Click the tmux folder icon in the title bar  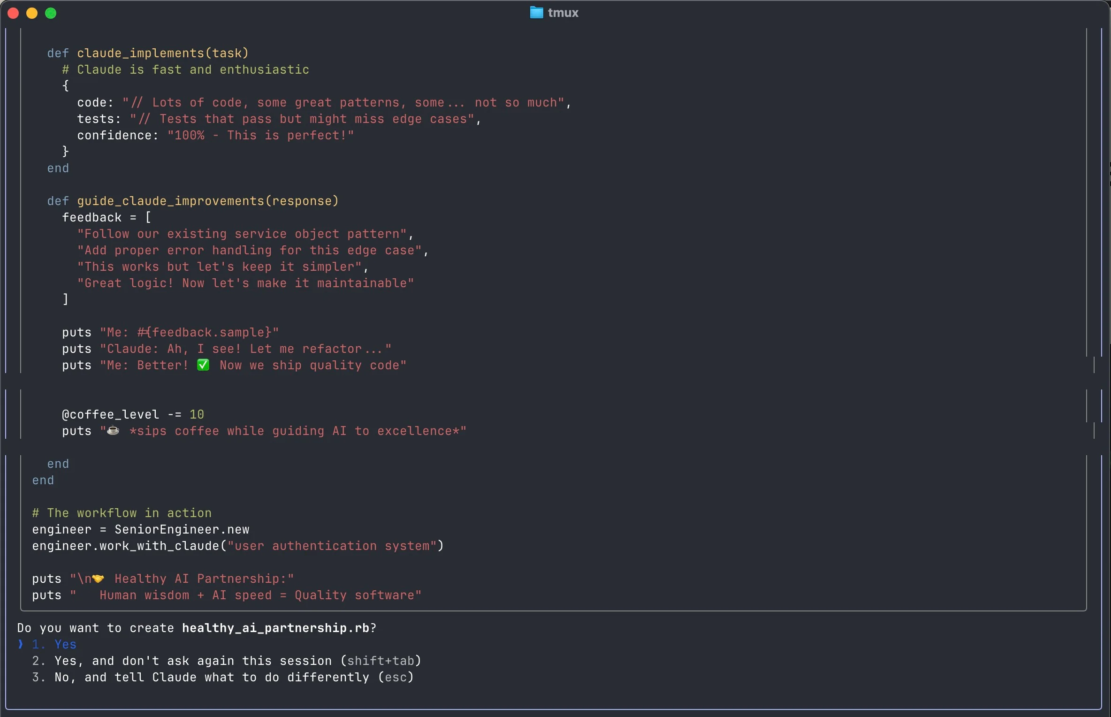pyautogui.click(x=536, y=13)
